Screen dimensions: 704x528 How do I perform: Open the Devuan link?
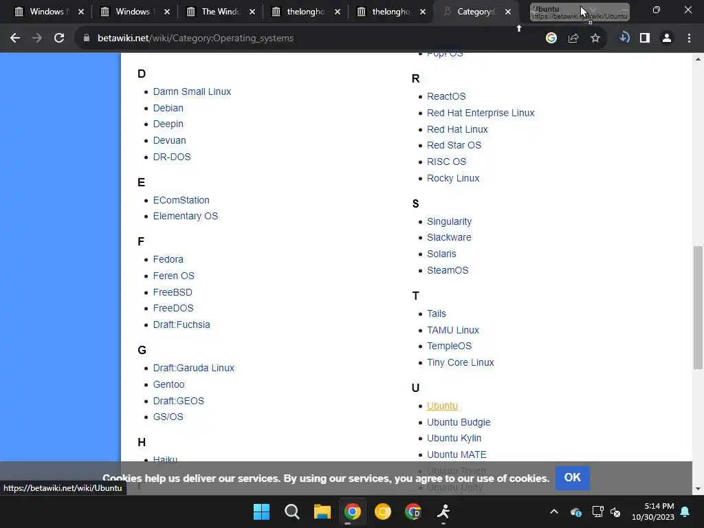pos(169,140)
